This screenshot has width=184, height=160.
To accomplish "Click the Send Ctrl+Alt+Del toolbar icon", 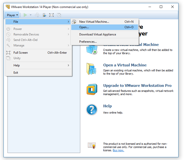I will [x=37, y=15].
